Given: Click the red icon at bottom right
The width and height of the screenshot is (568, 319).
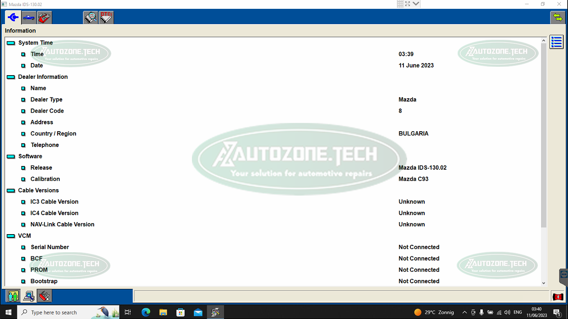Looking at the screenshot, I should [x=557, y=296].
